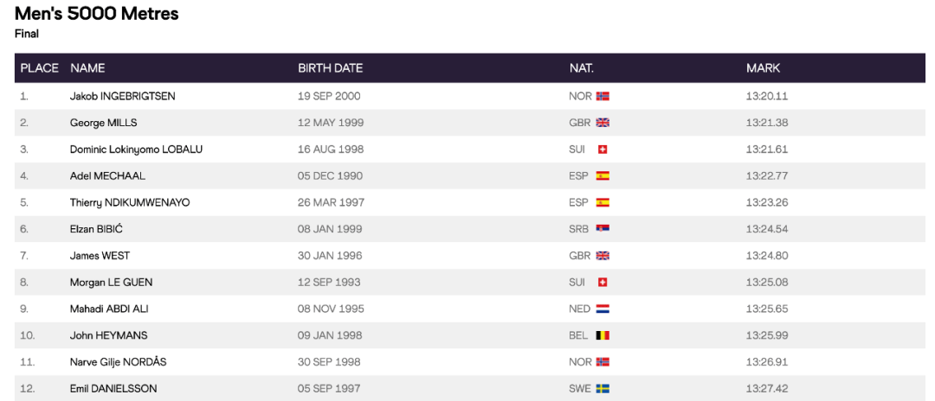Open Jakob INGEBRIGTSEN athlete profile
The width and height of the screenshot is (935, 401).
(x=122, y=96)
